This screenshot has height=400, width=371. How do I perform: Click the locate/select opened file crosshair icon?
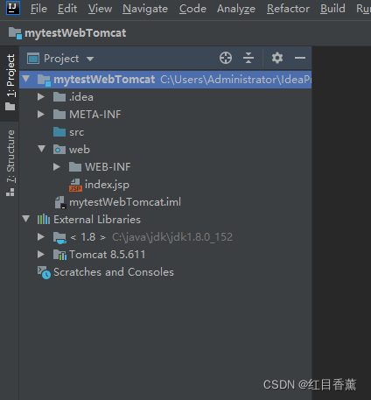click(226, 58)
